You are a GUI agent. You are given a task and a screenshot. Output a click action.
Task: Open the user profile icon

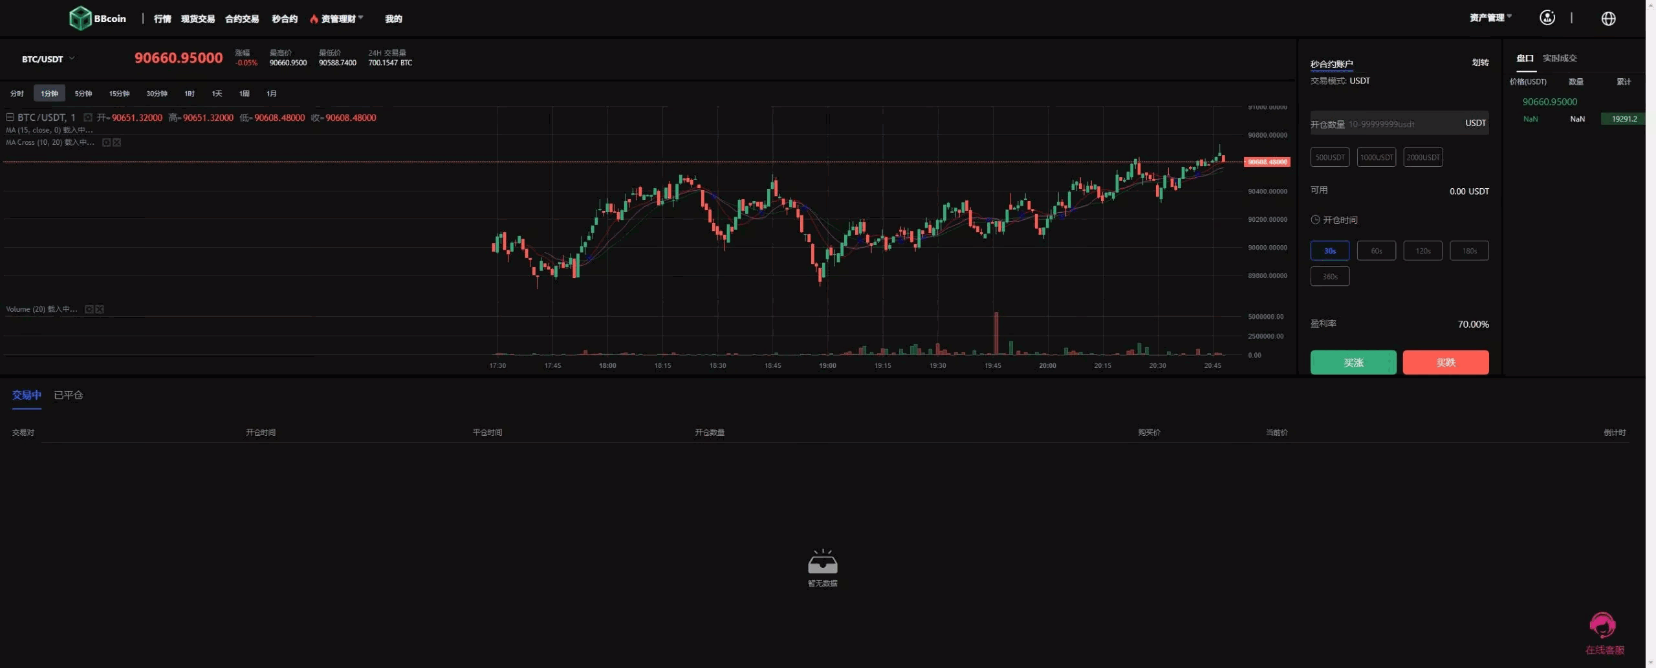pos(1547,18)
